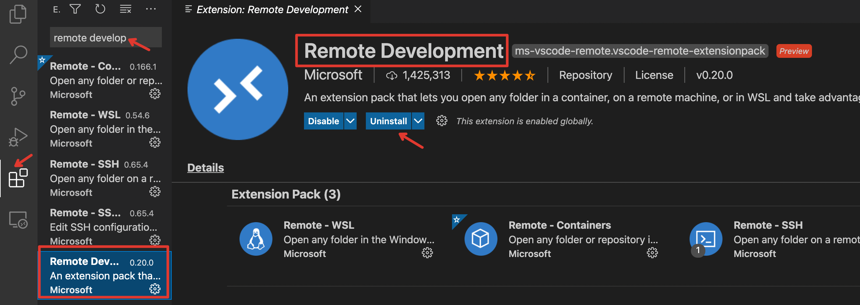The image size is (860, 305).
Task: Open manage gear for Remote Development pack in list
Action: [x=155, y=289]
